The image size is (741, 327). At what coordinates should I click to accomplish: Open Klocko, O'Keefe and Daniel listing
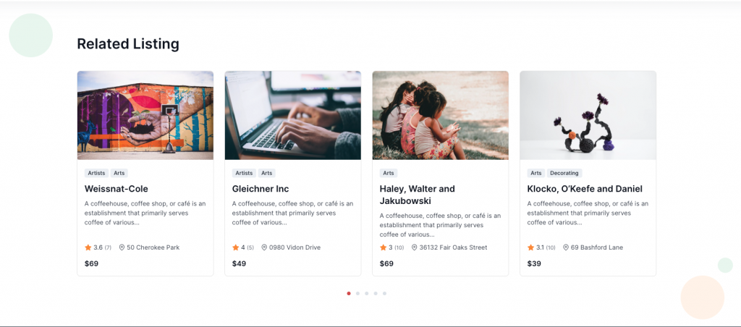coord(585,189)
